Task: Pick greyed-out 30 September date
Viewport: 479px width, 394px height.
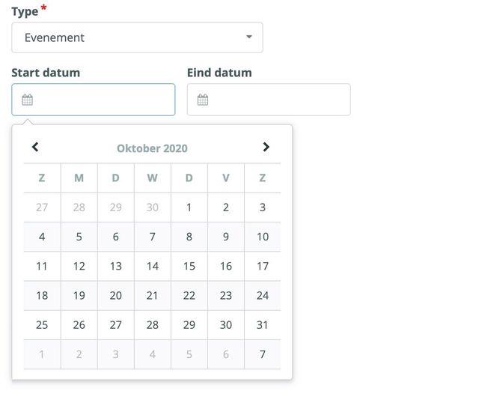Action: pyautogui.click(x=153, y=207)
